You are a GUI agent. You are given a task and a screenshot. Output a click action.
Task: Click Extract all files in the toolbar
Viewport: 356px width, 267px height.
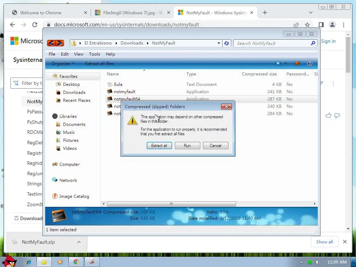pyautogui.click(x=99, y=64)
